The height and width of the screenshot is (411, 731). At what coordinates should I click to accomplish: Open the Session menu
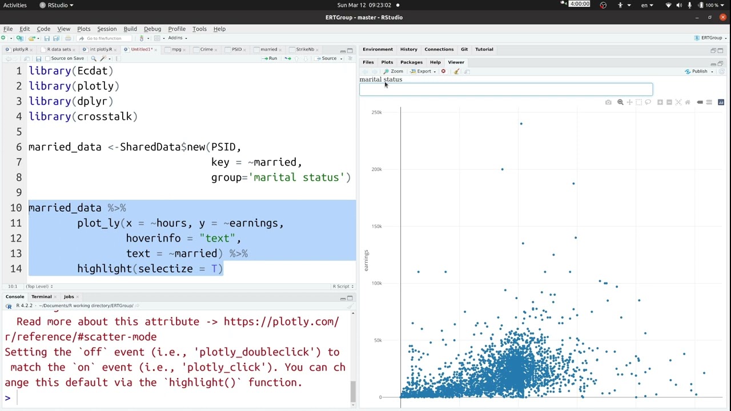coord(107,29)
